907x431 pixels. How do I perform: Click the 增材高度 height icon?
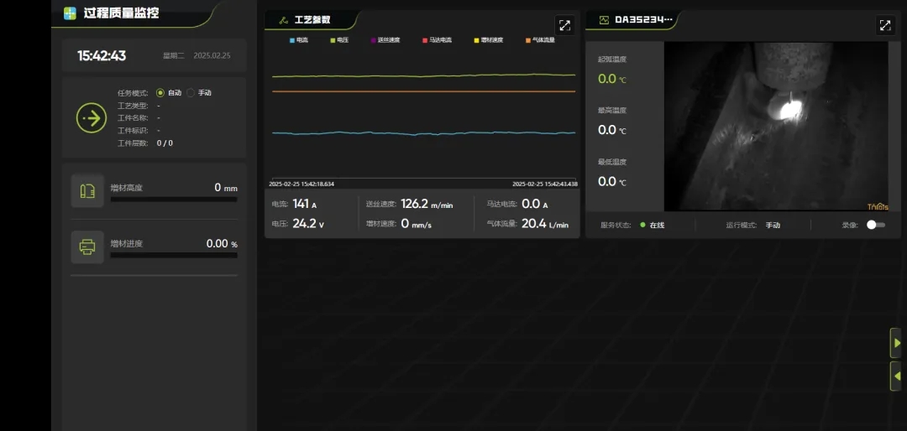(87, 191)
